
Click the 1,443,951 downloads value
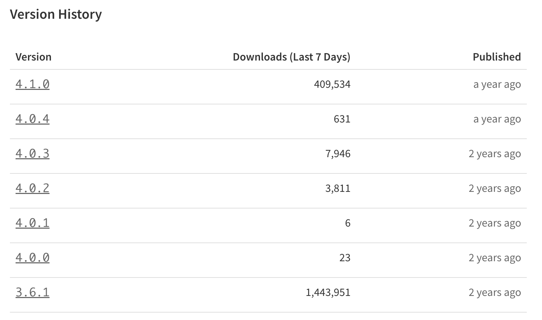(x=328, y=292)
